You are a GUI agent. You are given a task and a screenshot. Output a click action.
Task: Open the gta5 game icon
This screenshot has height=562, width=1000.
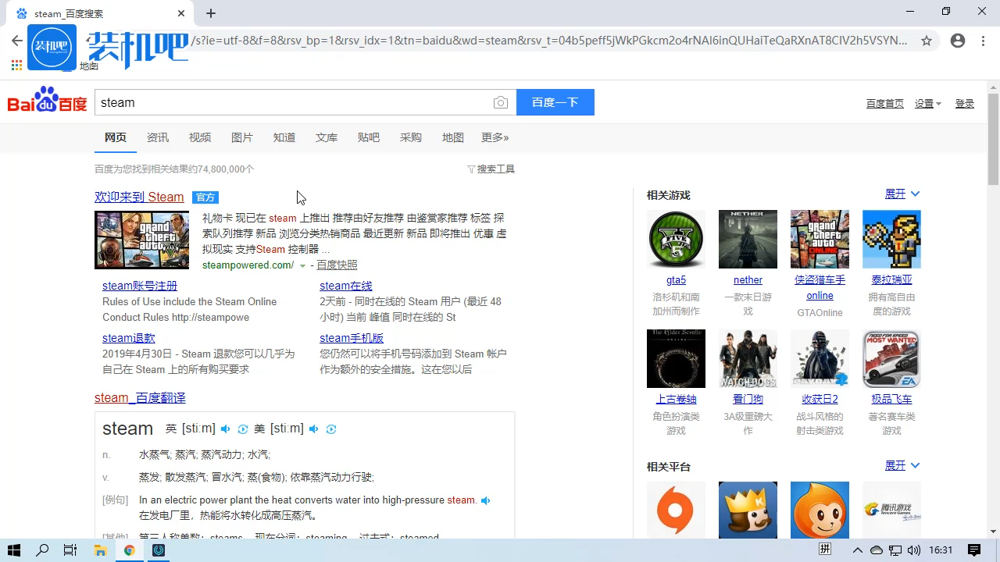675,239
